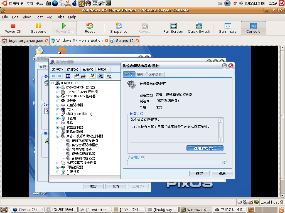This screenshot has width=285, height=213.
Task: Expand the DVD/CD-ROM 驱动器 node
Action: pyautogui.click(x=58, y=87)
